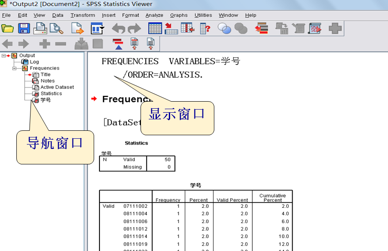Click the Export output icon

click(77, 28)
